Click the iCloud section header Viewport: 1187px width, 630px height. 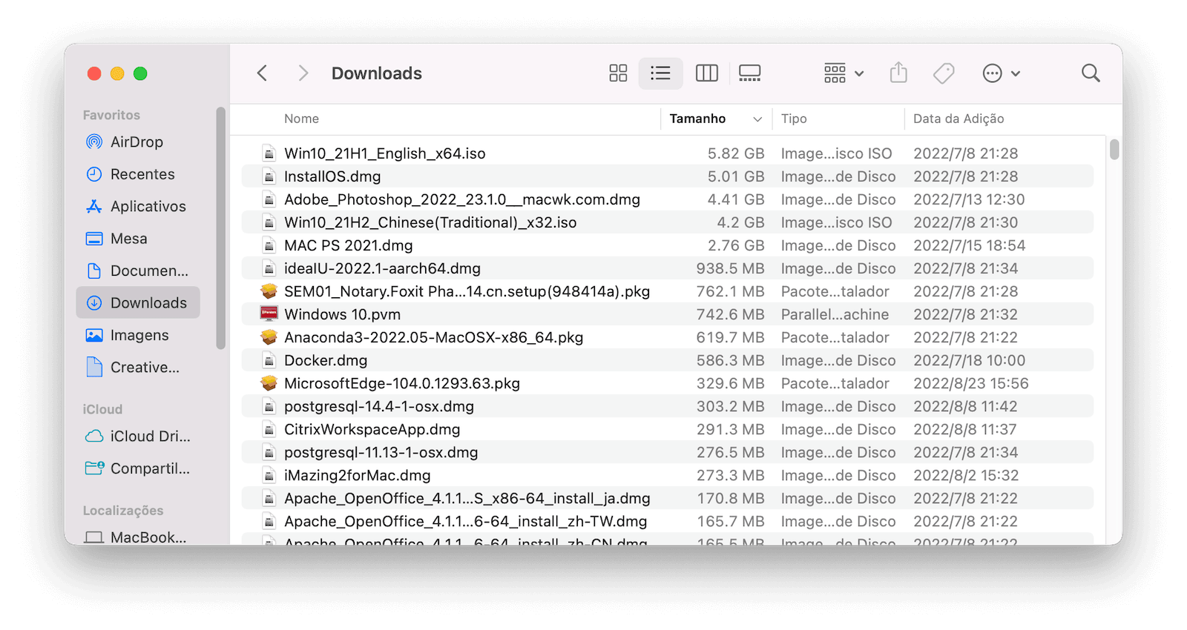click(102, 409)
